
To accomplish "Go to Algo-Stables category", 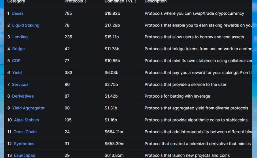I will pos(27,120).
